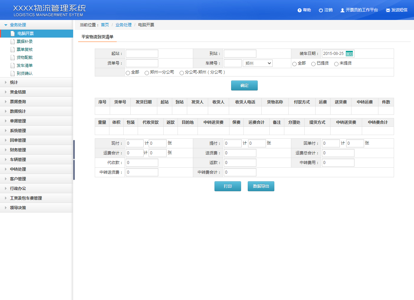The width and height of the screenshot is (414, 300).
Task: Click the user icon for 开票员的工作平台
Action: click(342, 10)
